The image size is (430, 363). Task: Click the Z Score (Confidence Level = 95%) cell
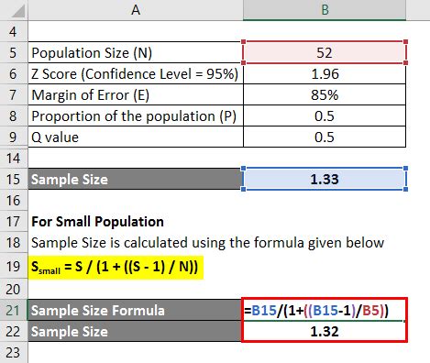(136, 73)
